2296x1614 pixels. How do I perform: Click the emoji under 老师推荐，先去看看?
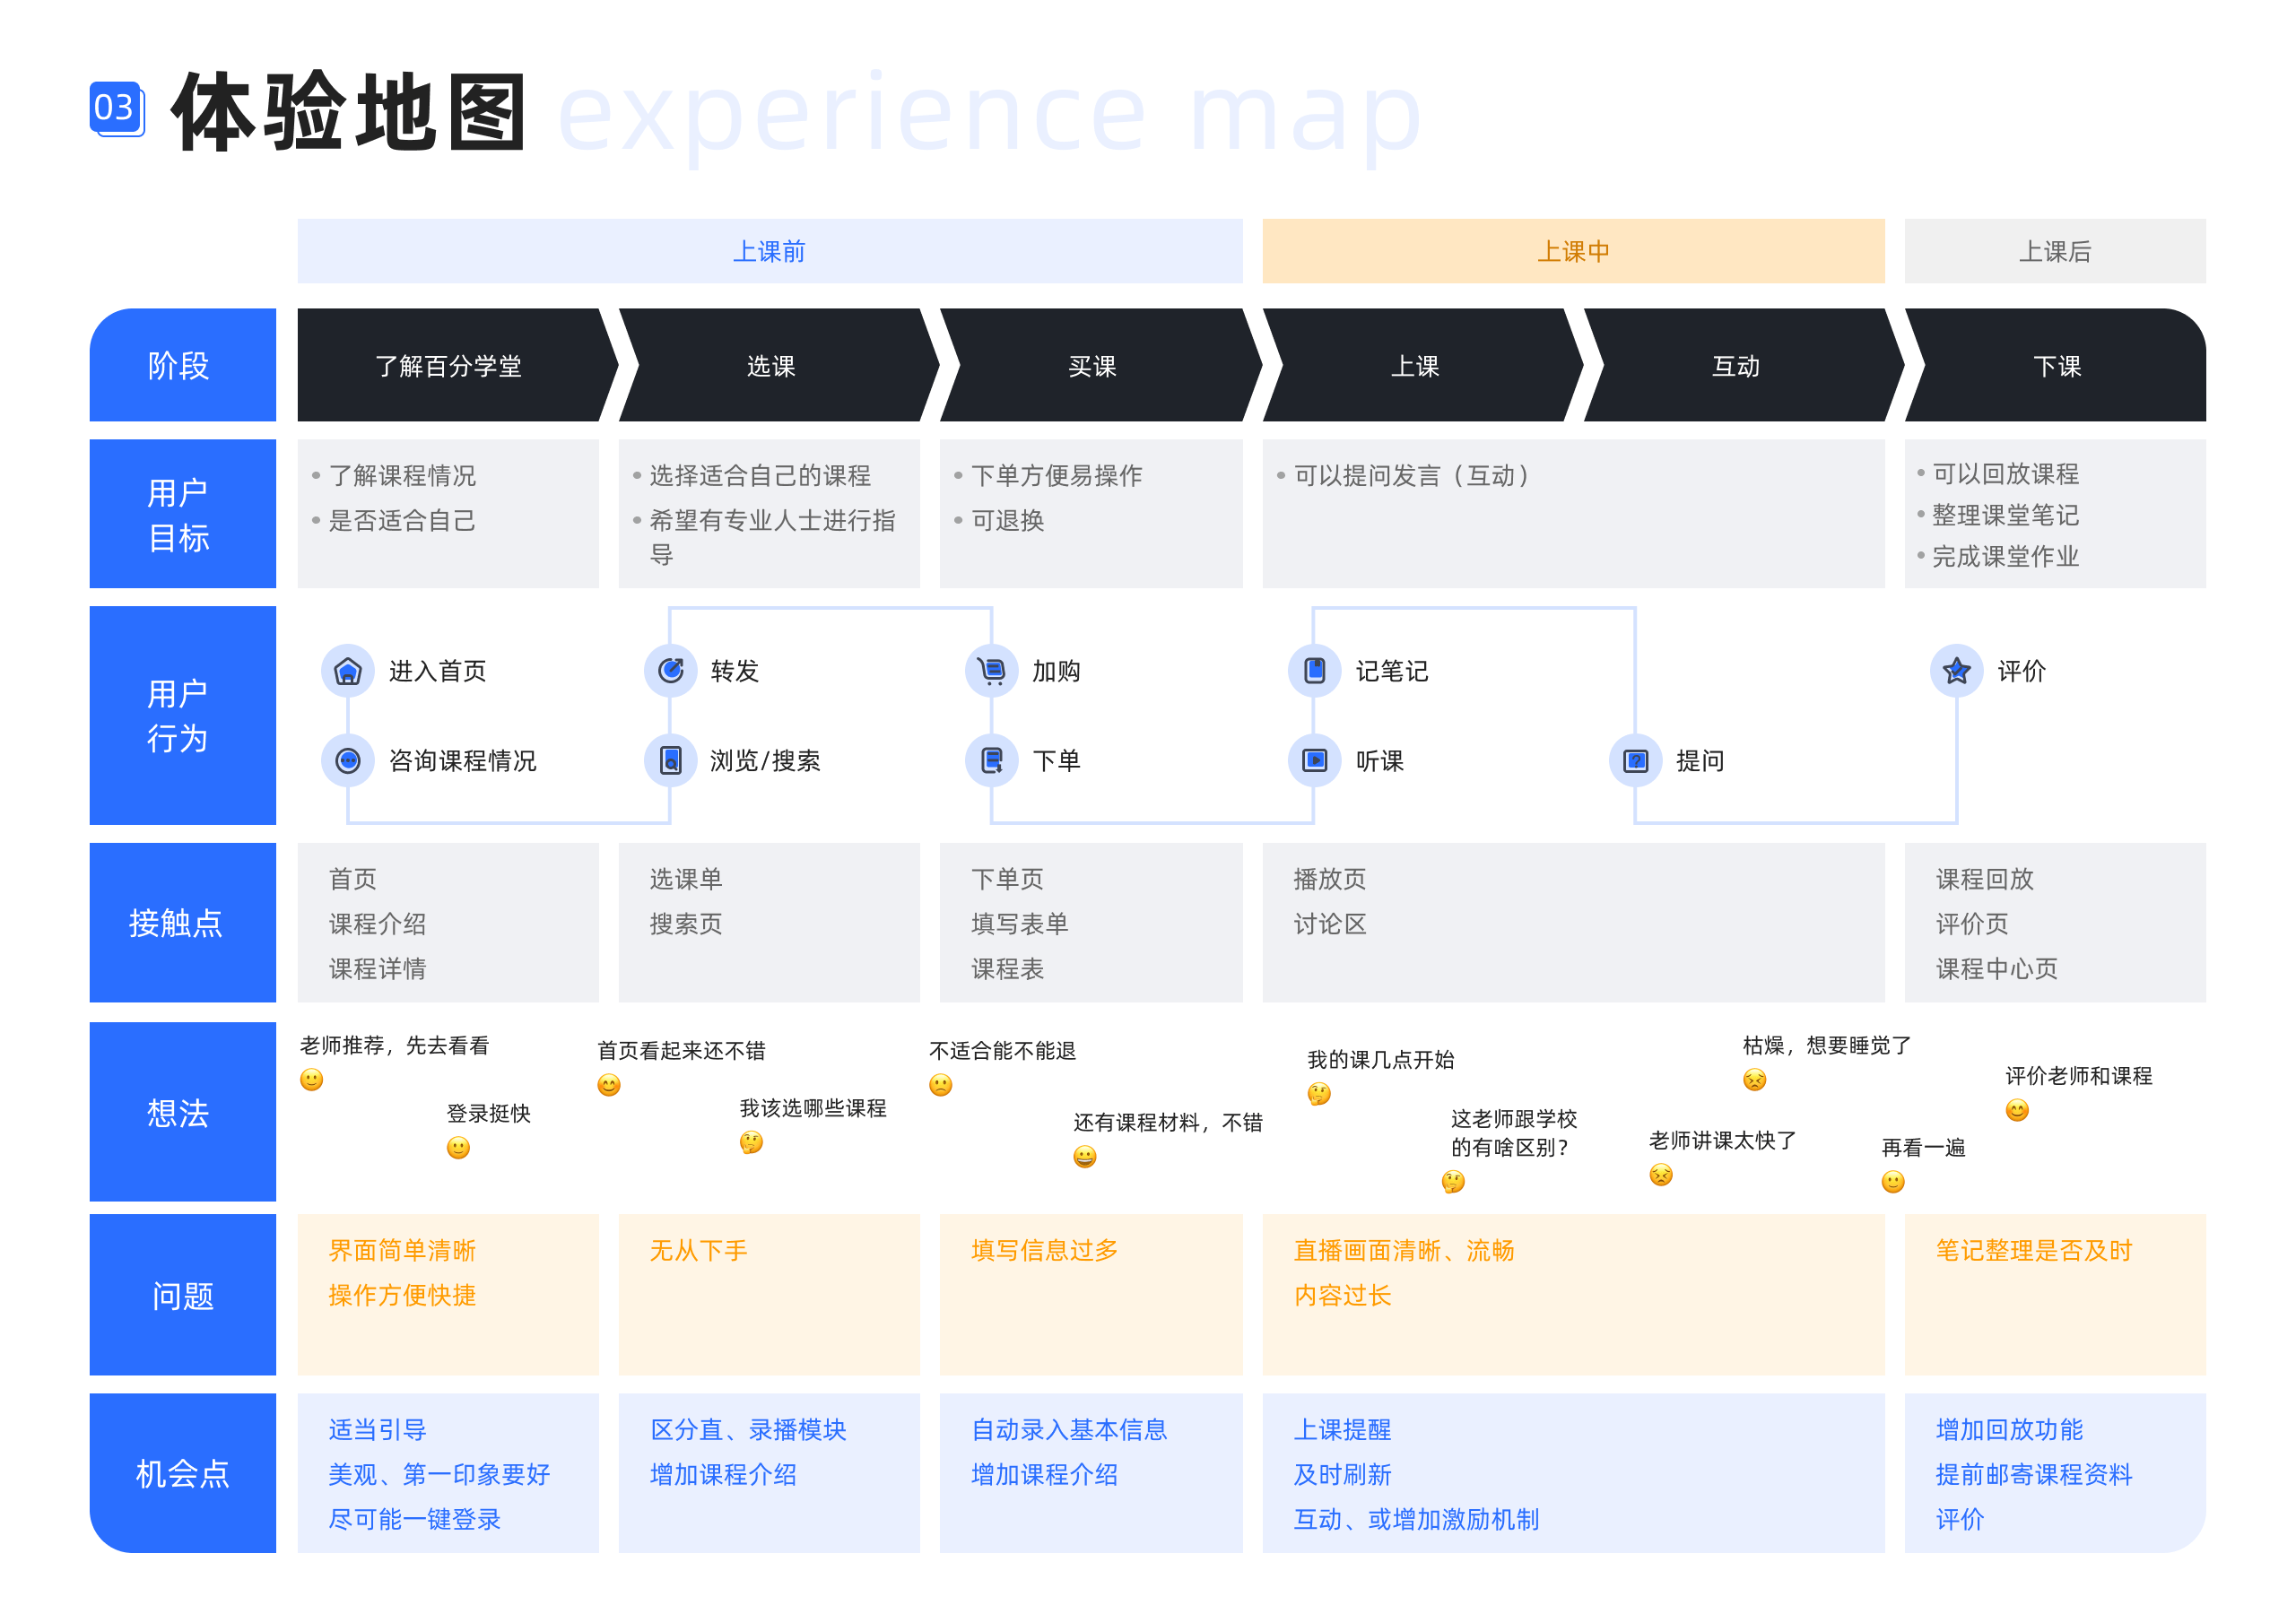[x=312, y=1080]
